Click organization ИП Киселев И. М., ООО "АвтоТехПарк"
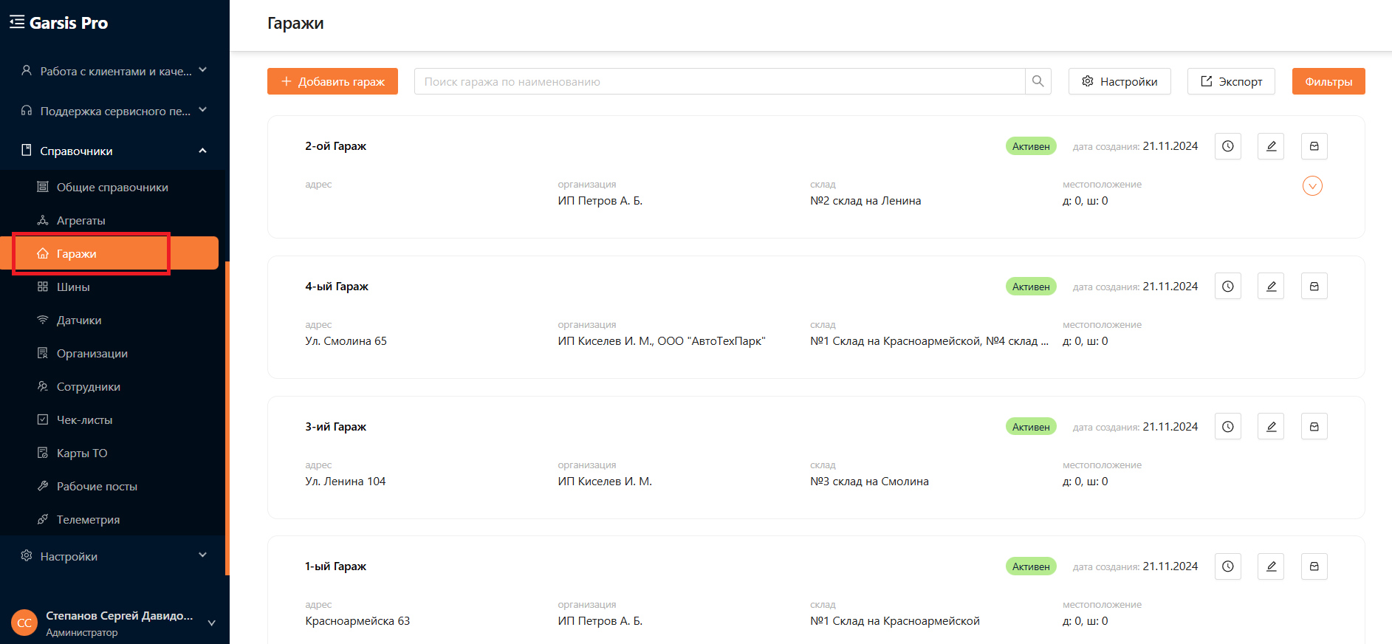1392x644 pixels. [x=662, y=341]
